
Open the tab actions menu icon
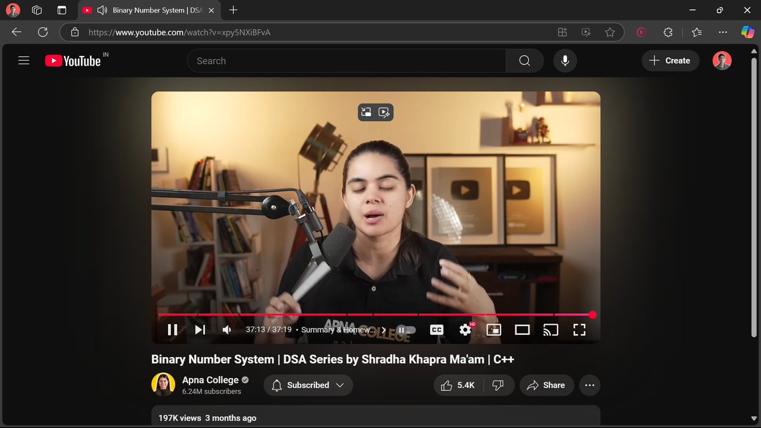click(62, 10)
